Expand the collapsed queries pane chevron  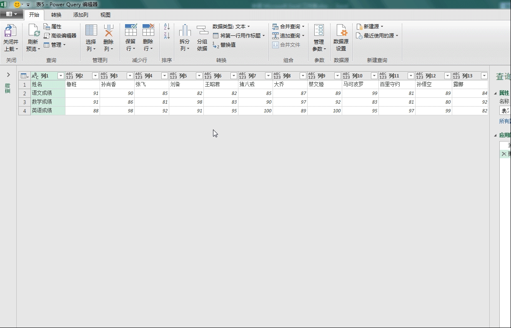8,75
